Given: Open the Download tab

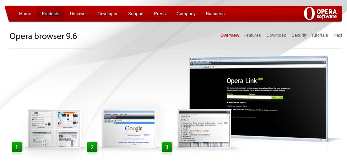Looking at the screenshot, I should click(276, 35).
